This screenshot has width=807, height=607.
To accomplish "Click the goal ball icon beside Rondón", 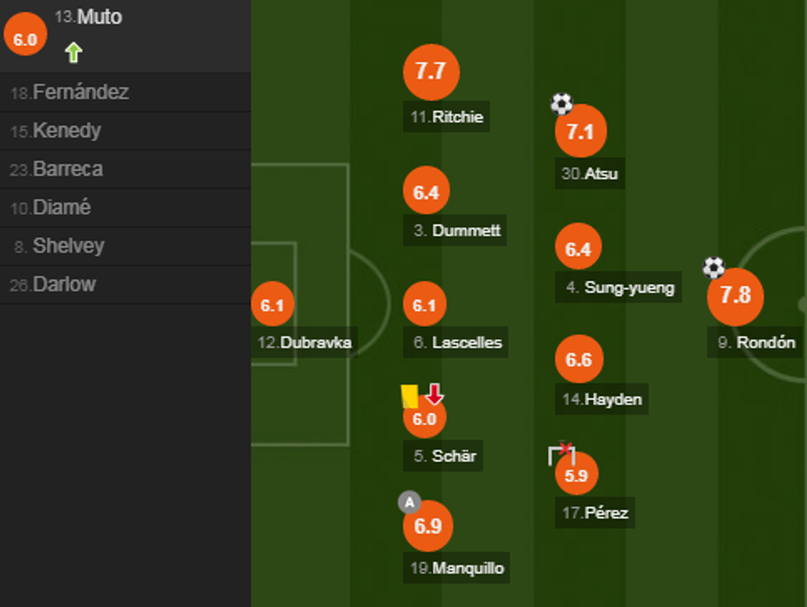I will point(714,267).
